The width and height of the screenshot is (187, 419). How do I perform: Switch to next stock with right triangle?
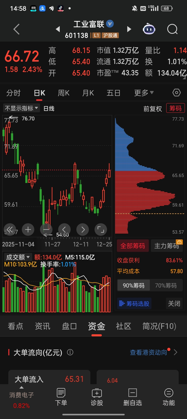pyautogui.click(x=129, y=29)
